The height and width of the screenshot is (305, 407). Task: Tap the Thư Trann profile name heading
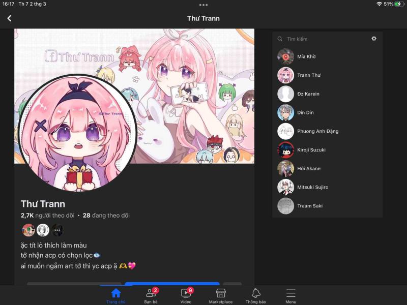tap(43, 204)
